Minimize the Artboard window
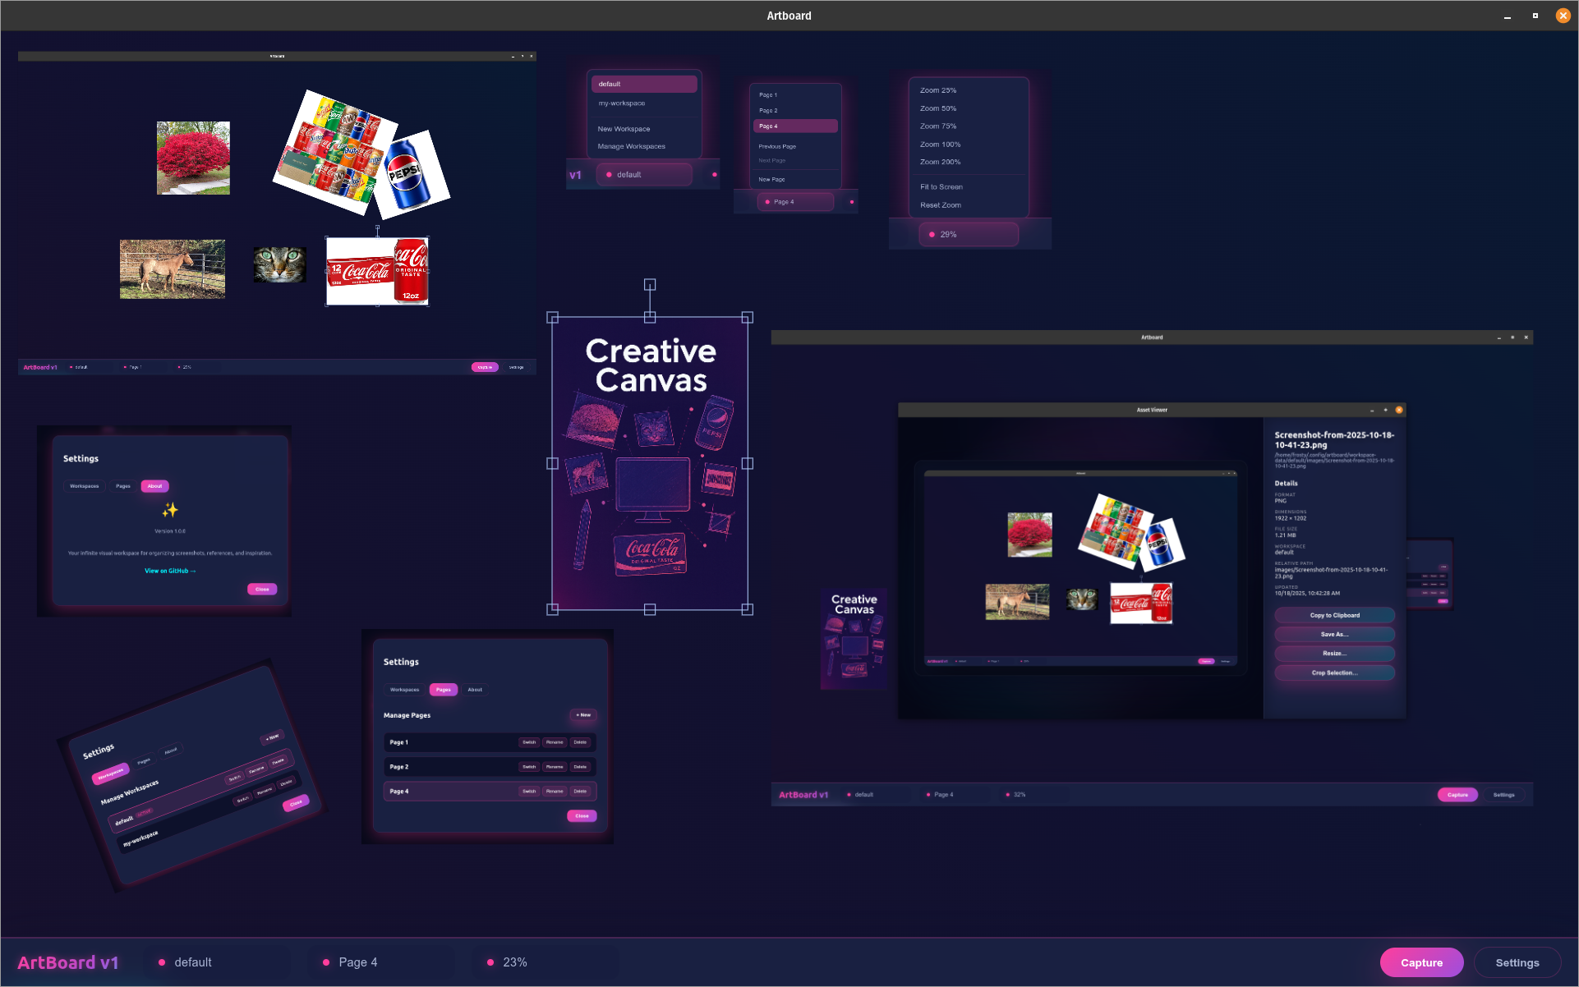 (x=1508, y=16)
